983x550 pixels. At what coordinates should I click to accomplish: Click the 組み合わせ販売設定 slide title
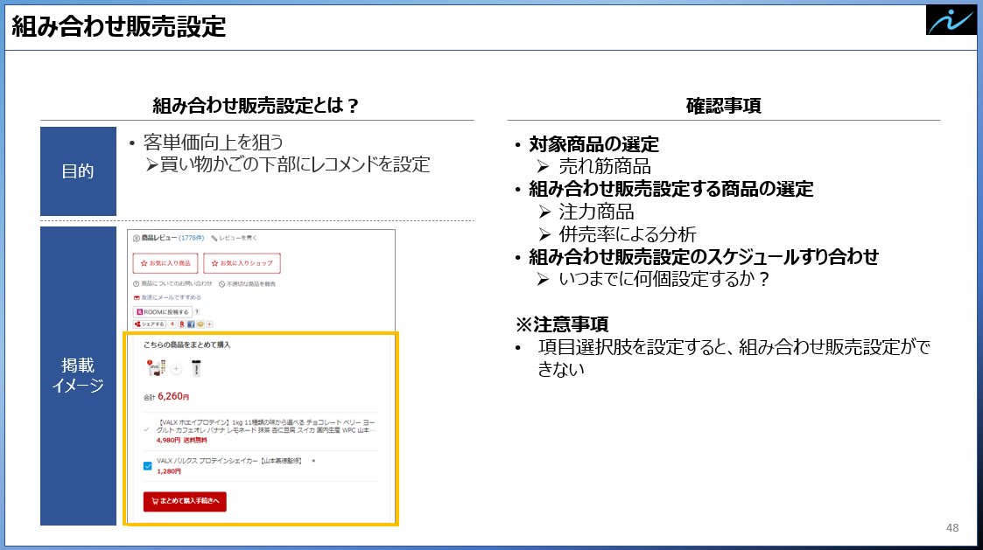(x=119, y=26)
